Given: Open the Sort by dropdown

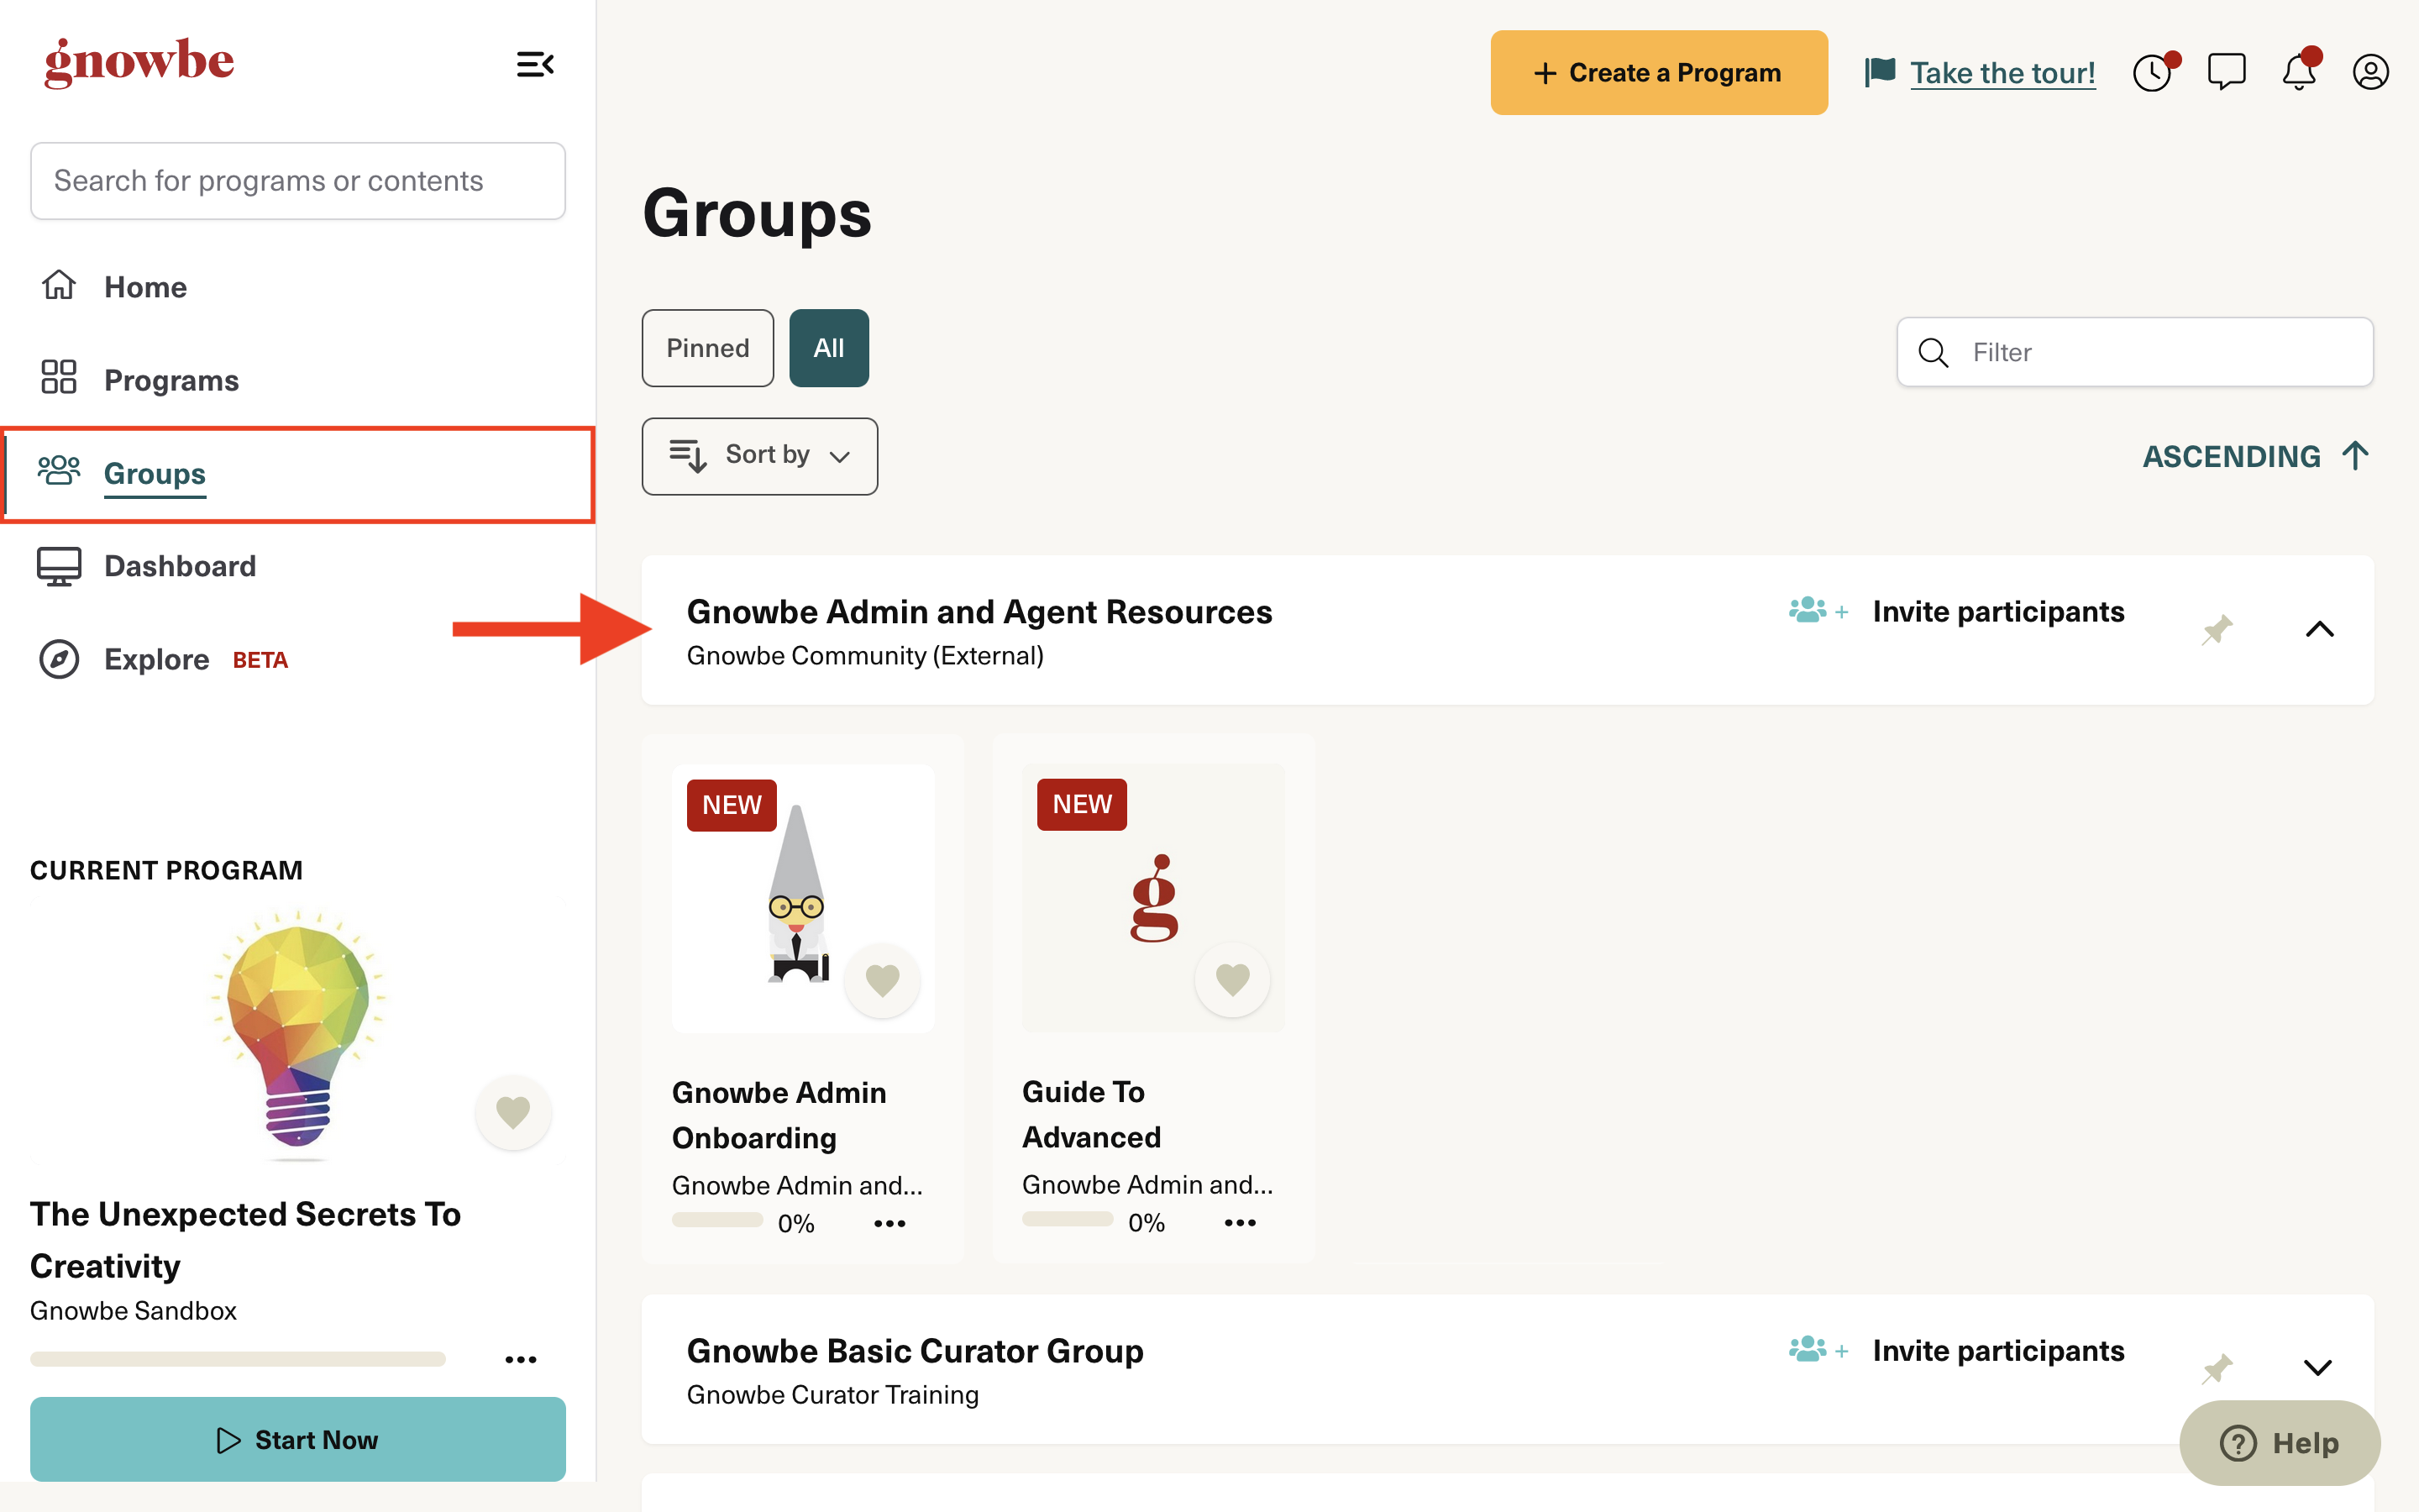Looking at the screenshot, I should point(759,456).
